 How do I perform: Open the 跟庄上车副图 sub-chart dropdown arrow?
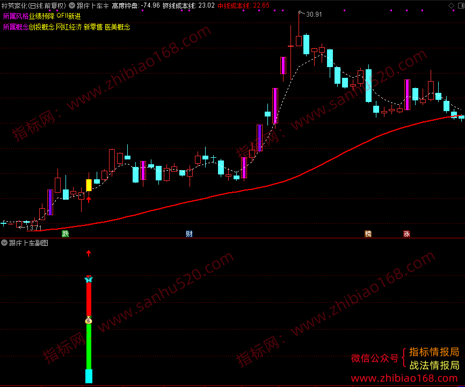4,243
